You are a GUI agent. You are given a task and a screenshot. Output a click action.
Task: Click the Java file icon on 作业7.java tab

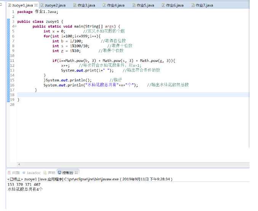point(193,5)
